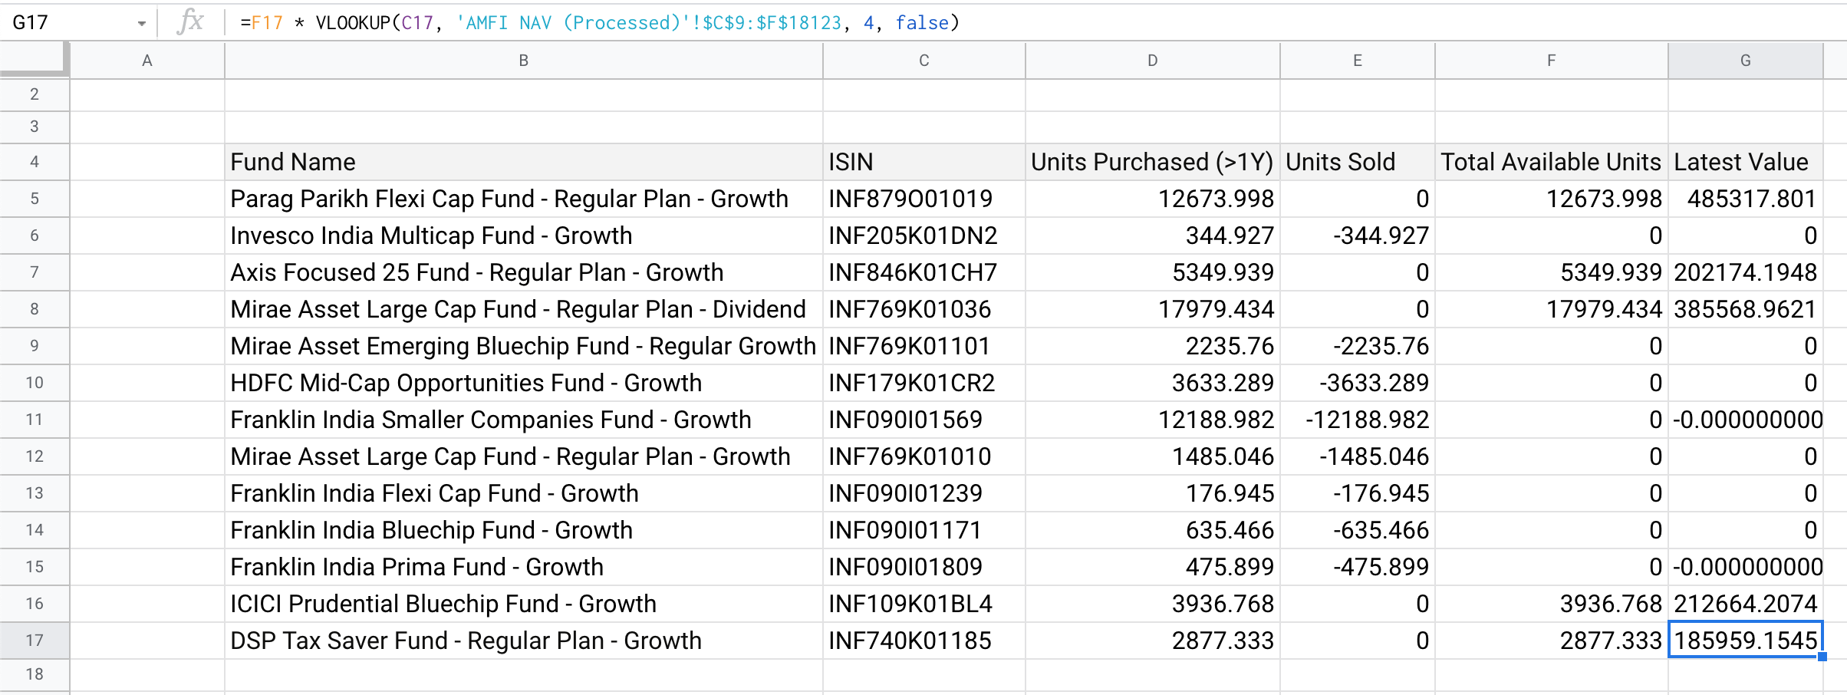Select Parag Parikh Flexi Cap Fund cell
The image size is (1847, 695).
[x=524, y=199]
